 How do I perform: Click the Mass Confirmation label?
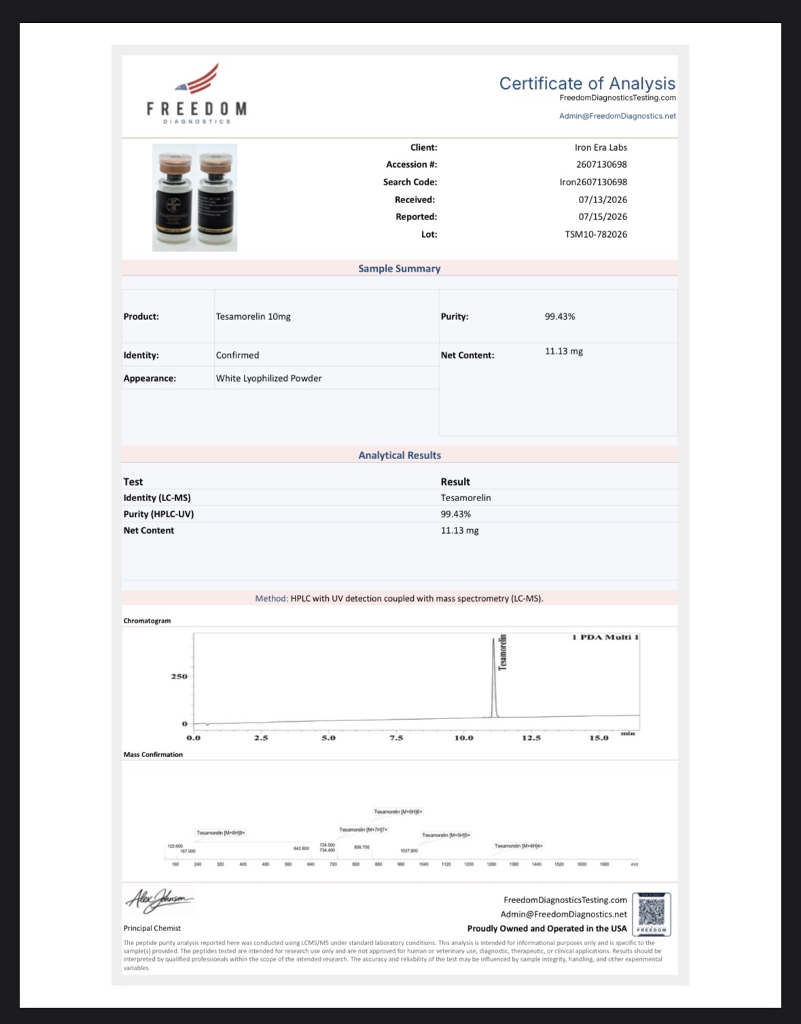point(153,754)
